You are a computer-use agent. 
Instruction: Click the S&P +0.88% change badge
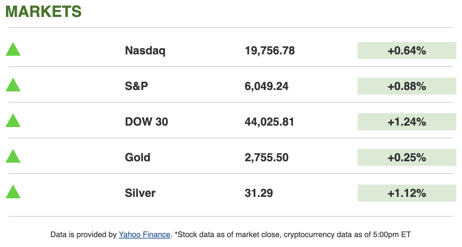click(x=407, y=86)
